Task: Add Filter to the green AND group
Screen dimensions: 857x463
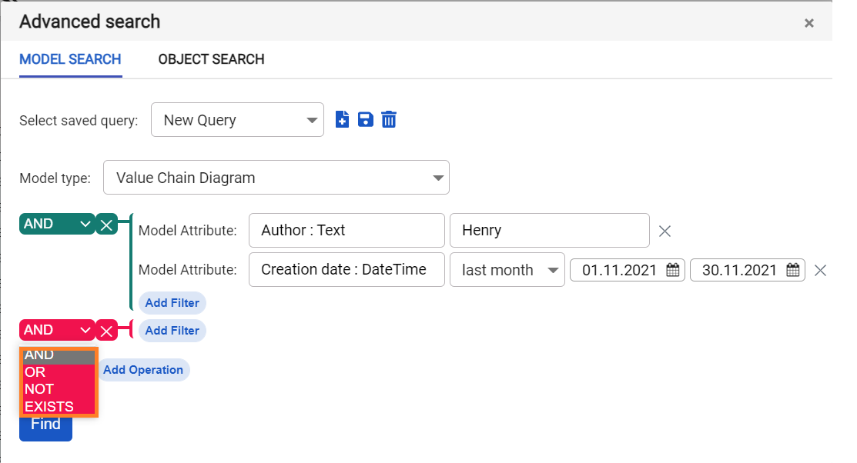Action: click(x=172, y=303)
